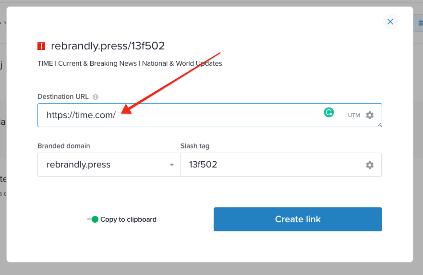Click the red TIME favicon

[41, 46]
